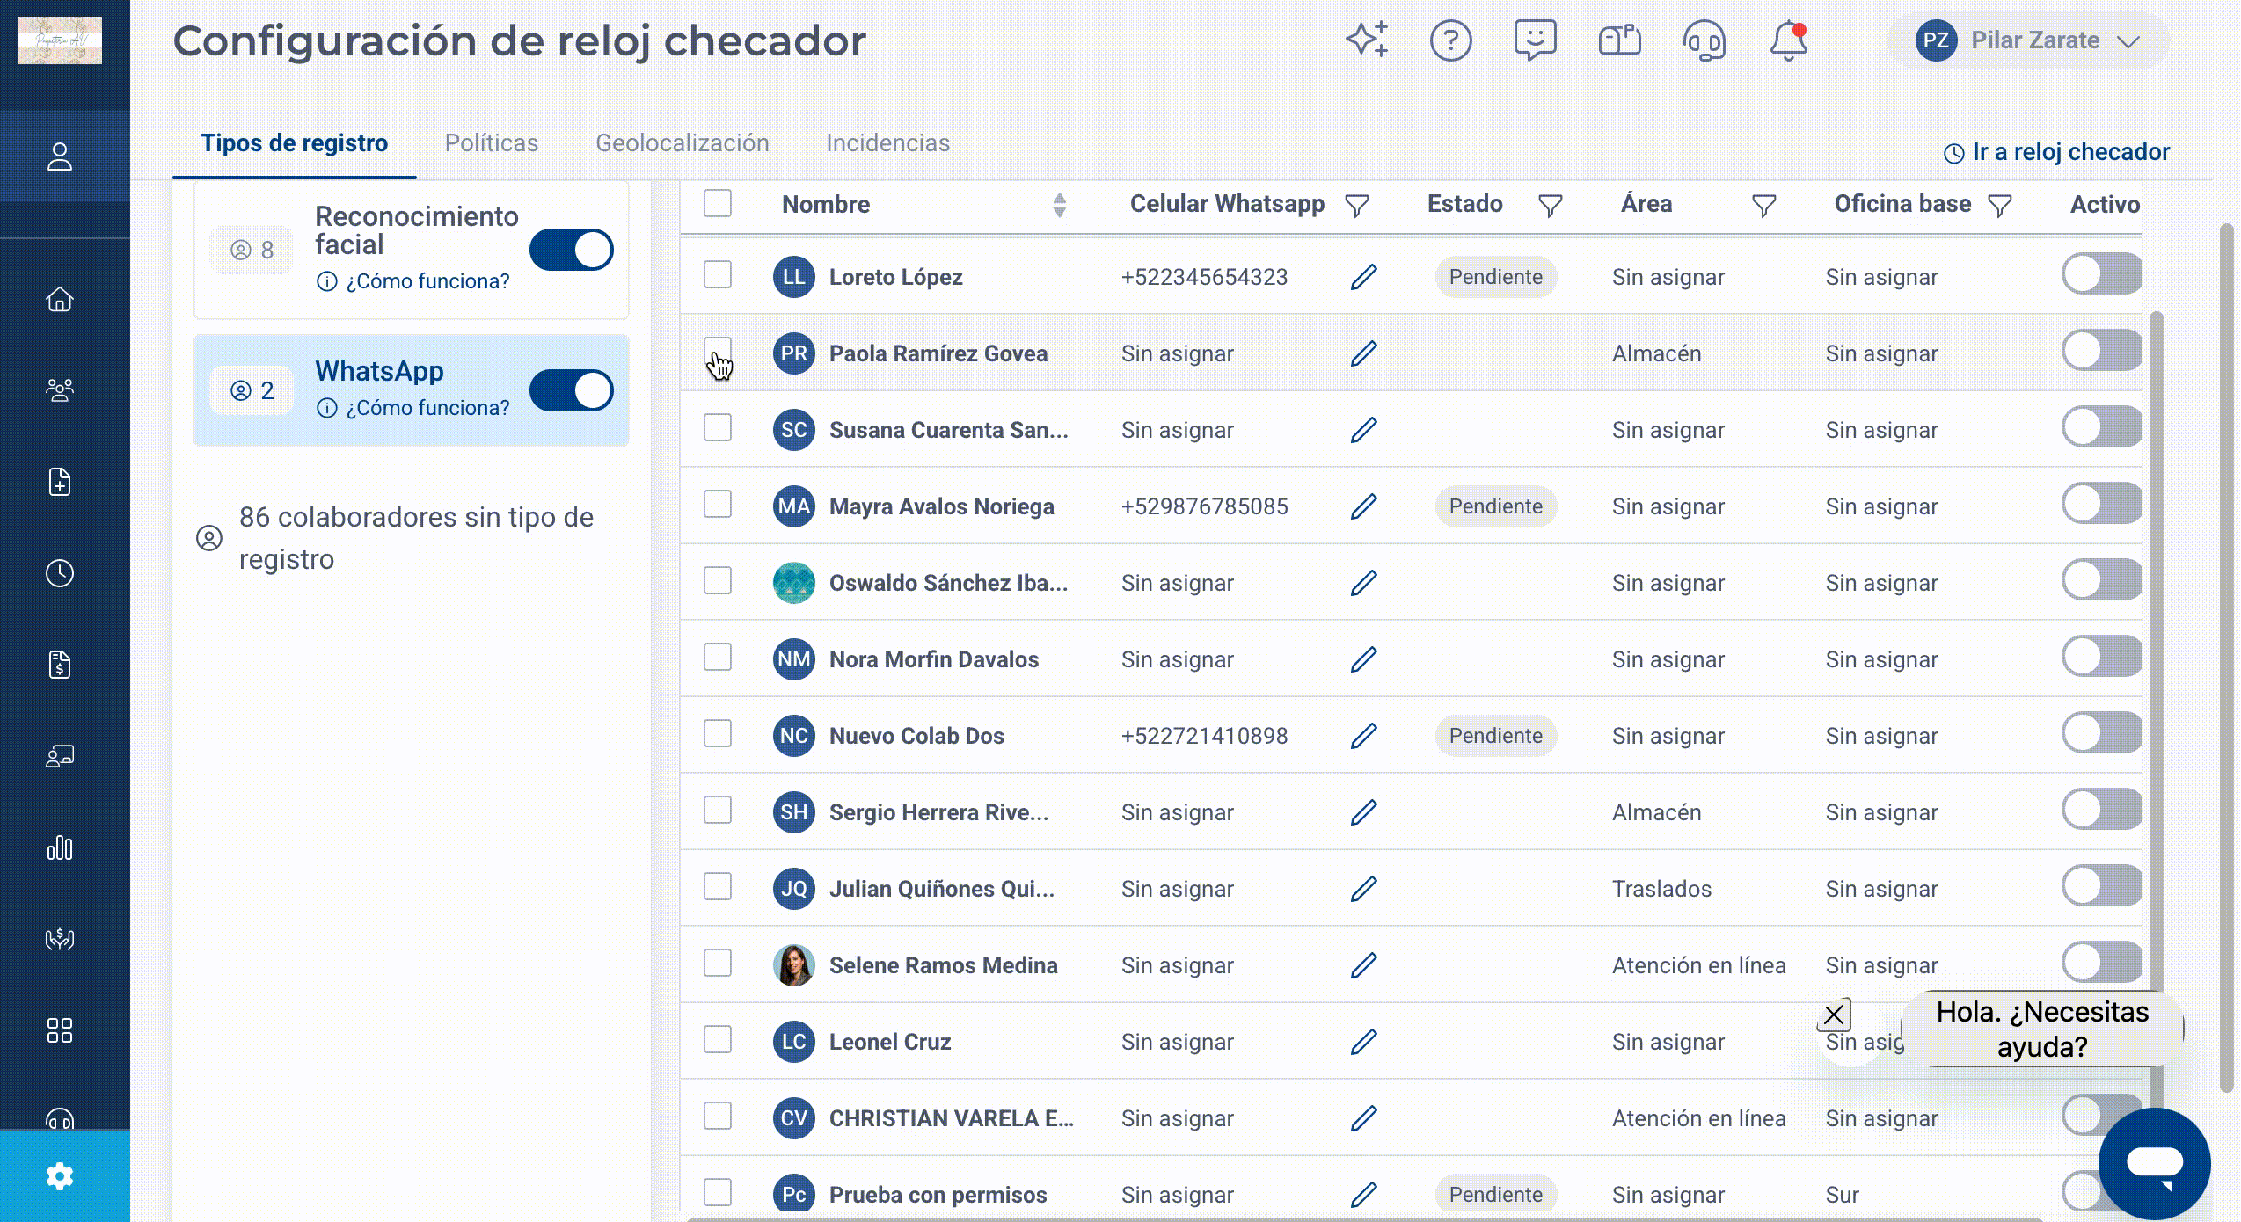This screenshot has height=1222, width=2241.
Task: Switch to the Geolocalización tab
Action: coord(683,142)
